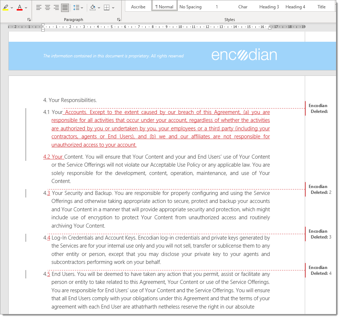Align text to the right

[x=56, y=8]
